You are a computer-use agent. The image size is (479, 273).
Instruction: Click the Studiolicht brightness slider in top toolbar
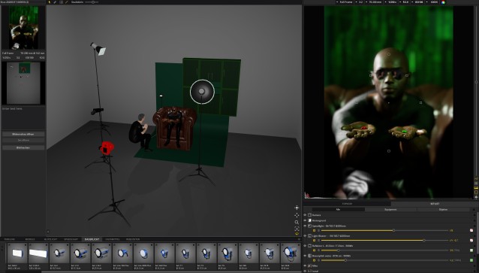point(92,2)
